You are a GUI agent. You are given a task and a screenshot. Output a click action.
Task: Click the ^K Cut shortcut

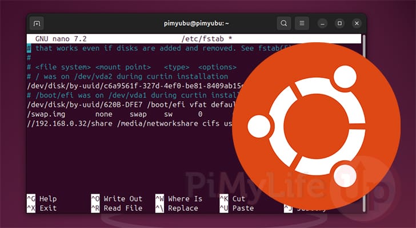tap(233, 198)
